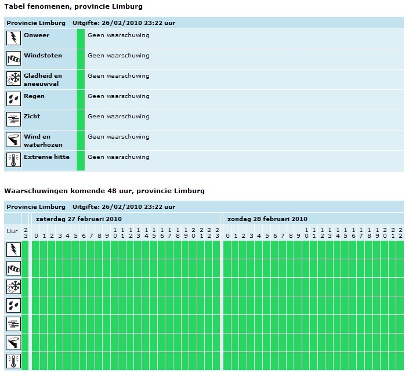409x377 pixels.
Task: Click the thermometer icon in the 48-hour grid
Action: click(x=13, y=361)
